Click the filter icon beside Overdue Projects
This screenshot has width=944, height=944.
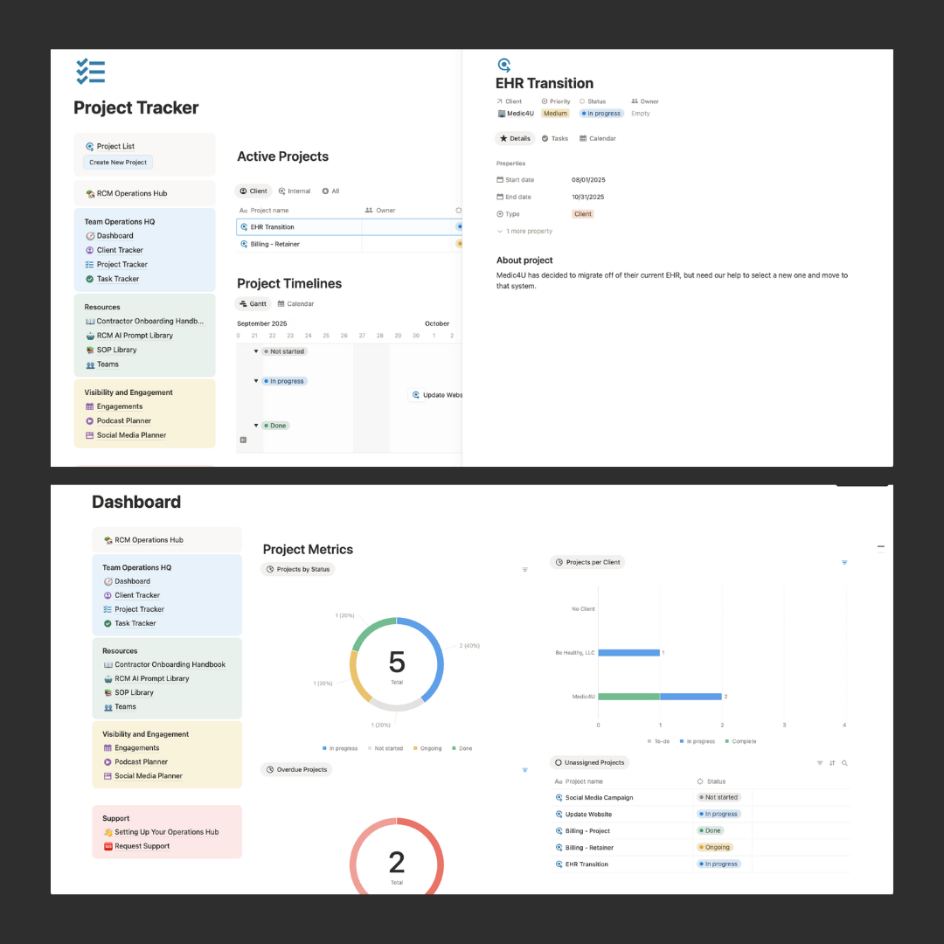tap(525, 770)
